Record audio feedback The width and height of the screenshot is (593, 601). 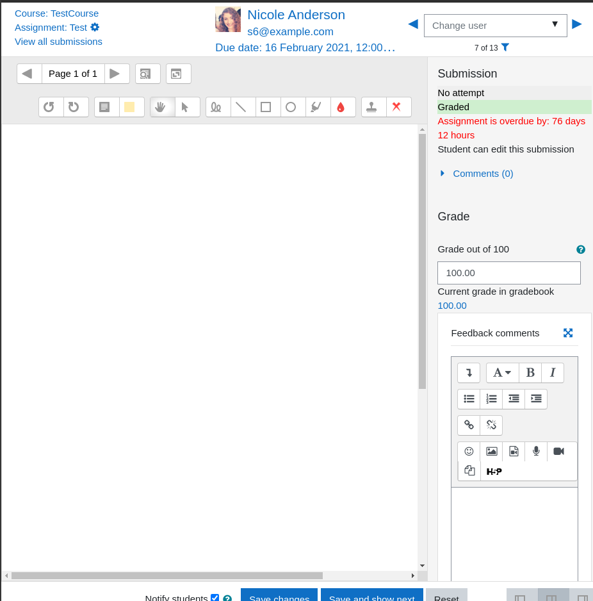tap(536, 452)
